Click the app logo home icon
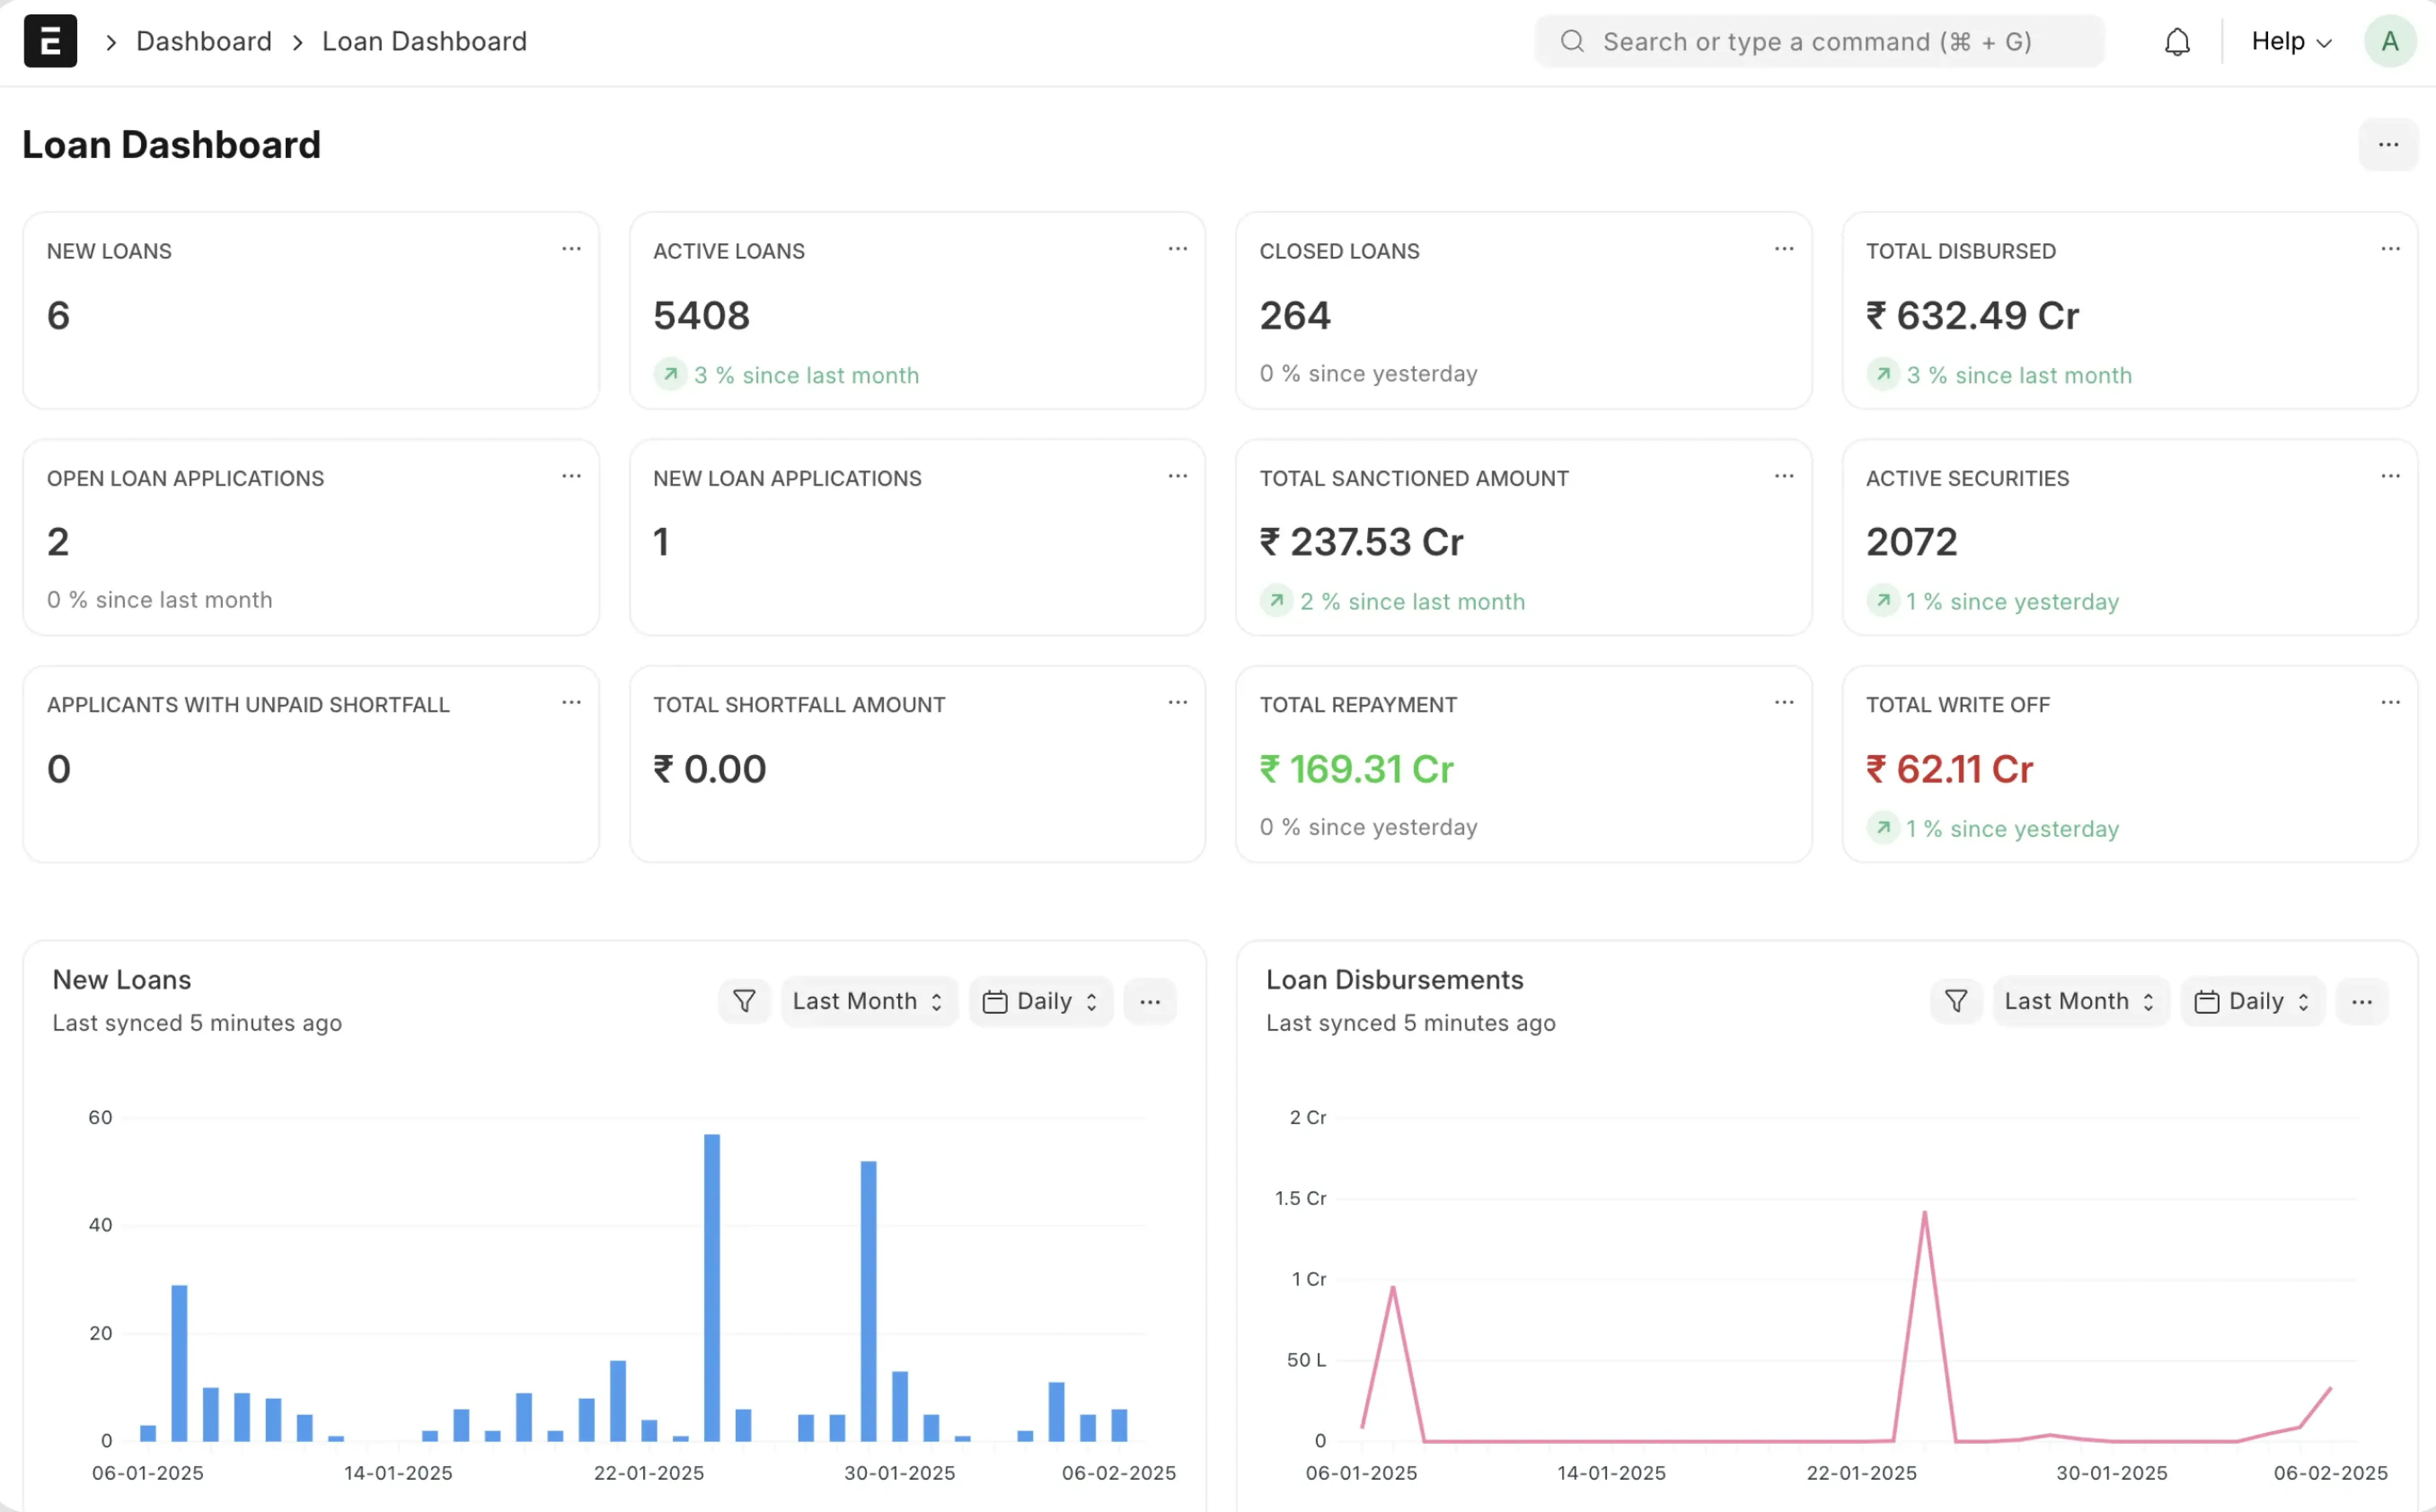2436x1512 pixels. [x=50, y=41]
